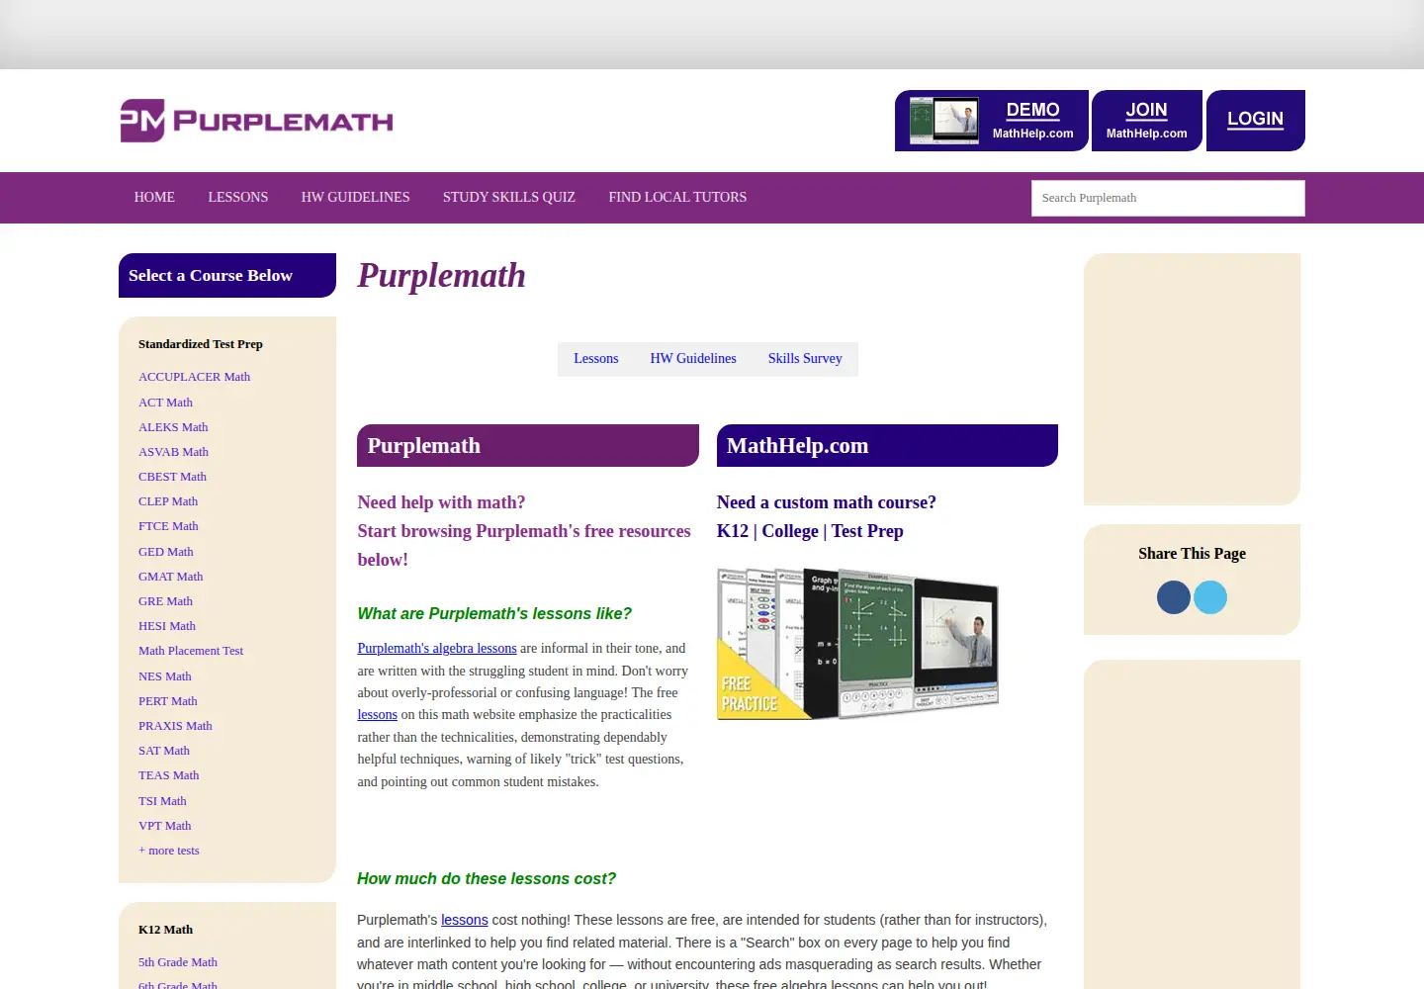Click the dark blue share circle
1424x989 pixels.
pyautogui.click(x=1174, y=597)
